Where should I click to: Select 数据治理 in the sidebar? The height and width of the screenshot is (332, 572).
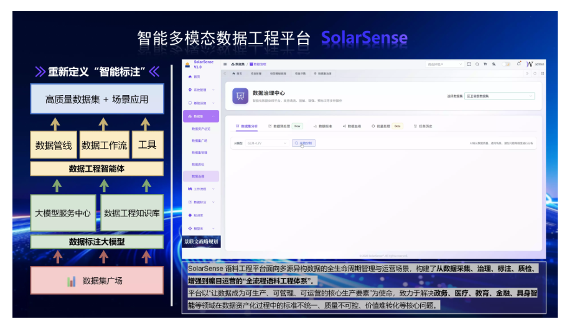point(201,177)
